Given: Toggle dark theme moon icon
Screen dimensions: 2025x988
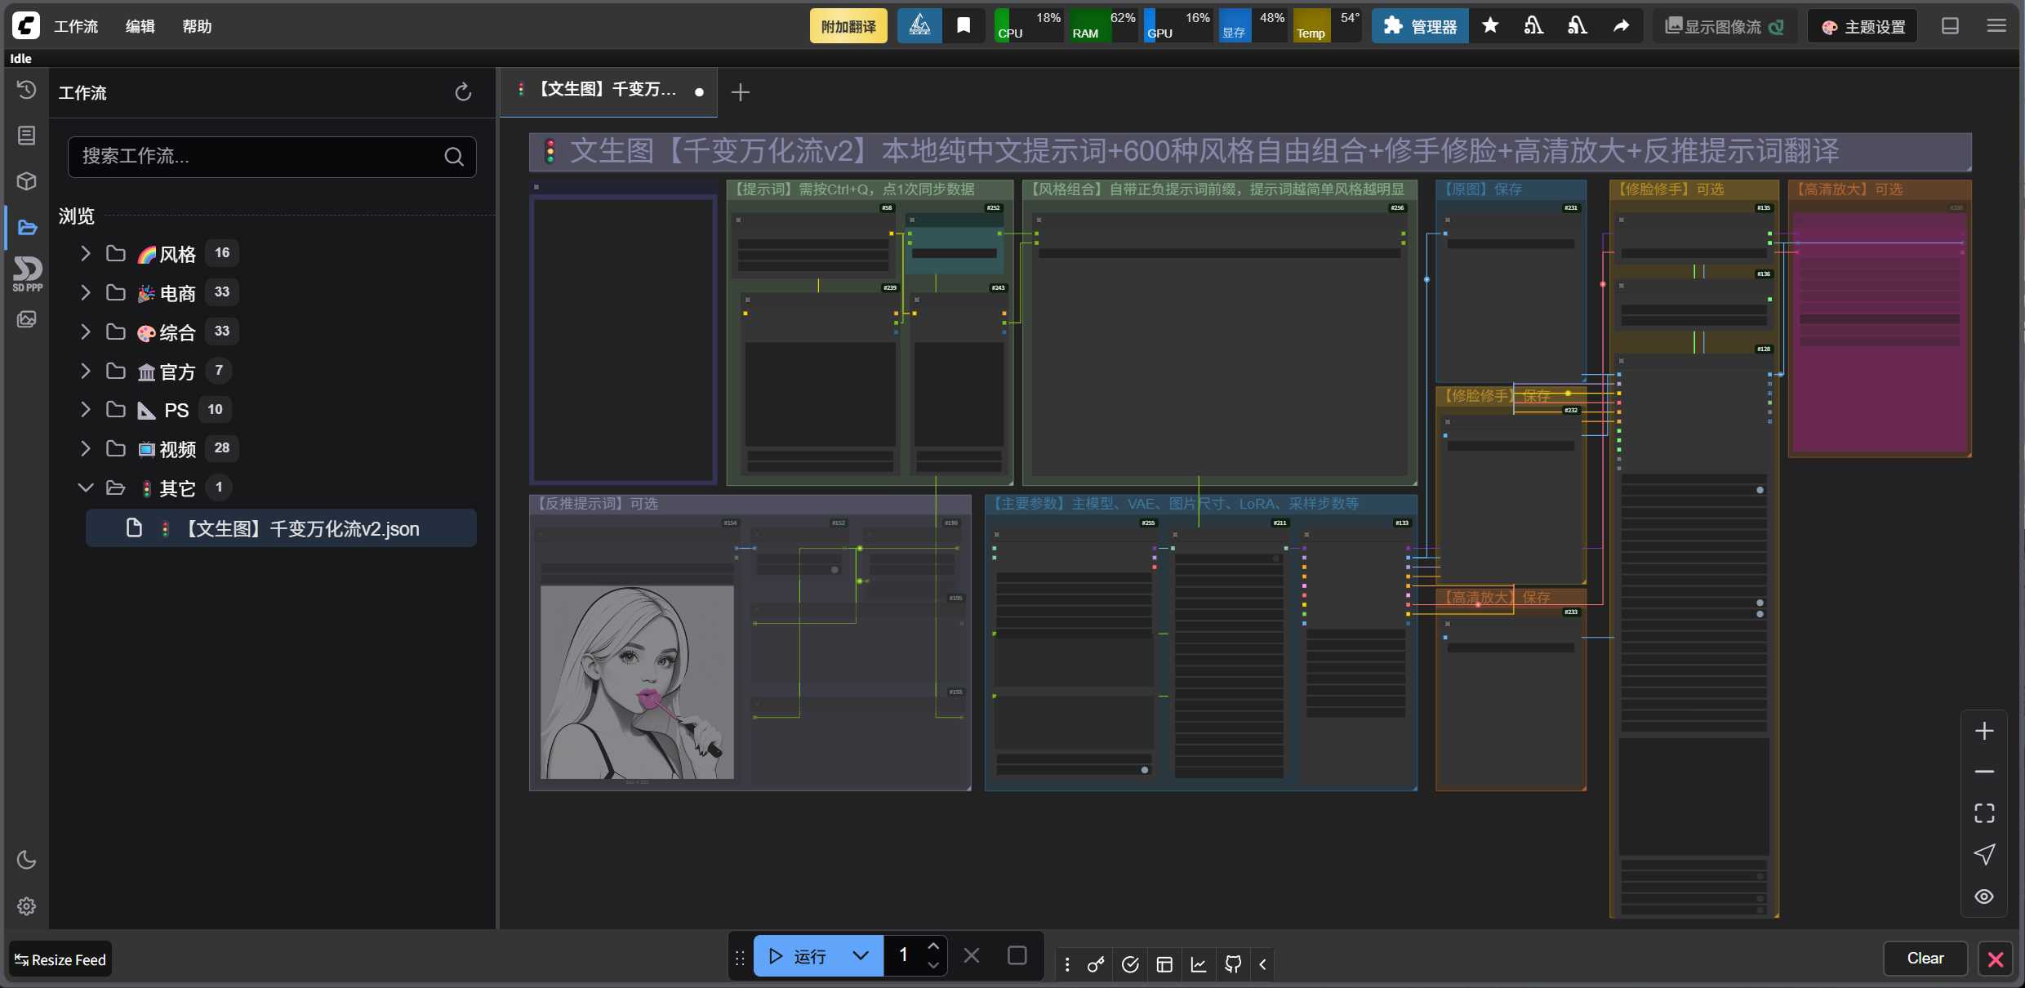Looking at the screenshot, I should click(26, 860).
